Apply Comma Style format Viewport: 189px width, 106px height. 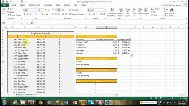coord(97,14)
